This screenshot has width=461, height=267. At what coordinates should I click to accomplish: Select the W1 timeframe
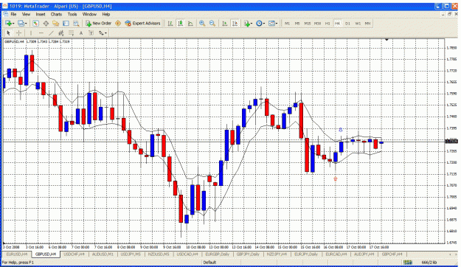pos(358,24)
